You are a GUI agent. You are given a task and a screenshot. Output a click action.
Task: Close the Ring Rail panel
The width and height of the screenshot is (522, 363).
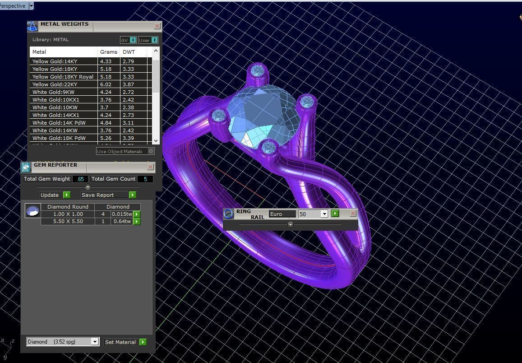tap(353, 214)
